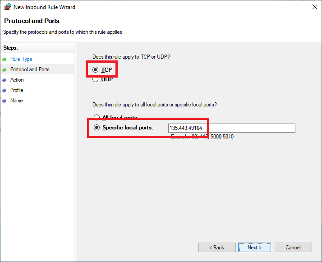322x262 pixels.
Task: Proceed with the Next button
Action: 255,248
